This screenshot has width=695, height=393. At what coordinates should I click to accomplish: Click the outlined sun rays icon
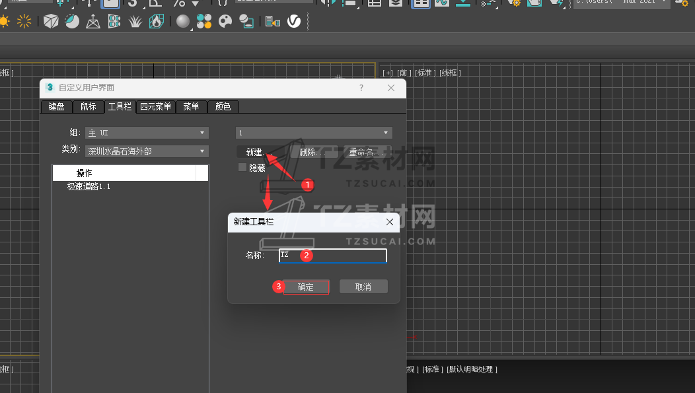coord(24,21)
